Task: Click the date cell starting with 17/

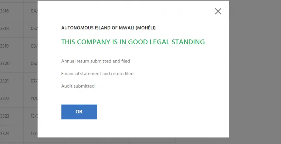Action: (34, 133)
